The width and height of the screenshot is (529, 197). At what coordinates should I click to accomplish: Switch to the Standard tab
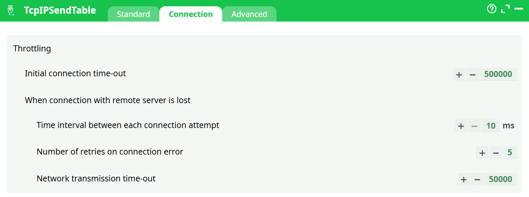[133, 14]
